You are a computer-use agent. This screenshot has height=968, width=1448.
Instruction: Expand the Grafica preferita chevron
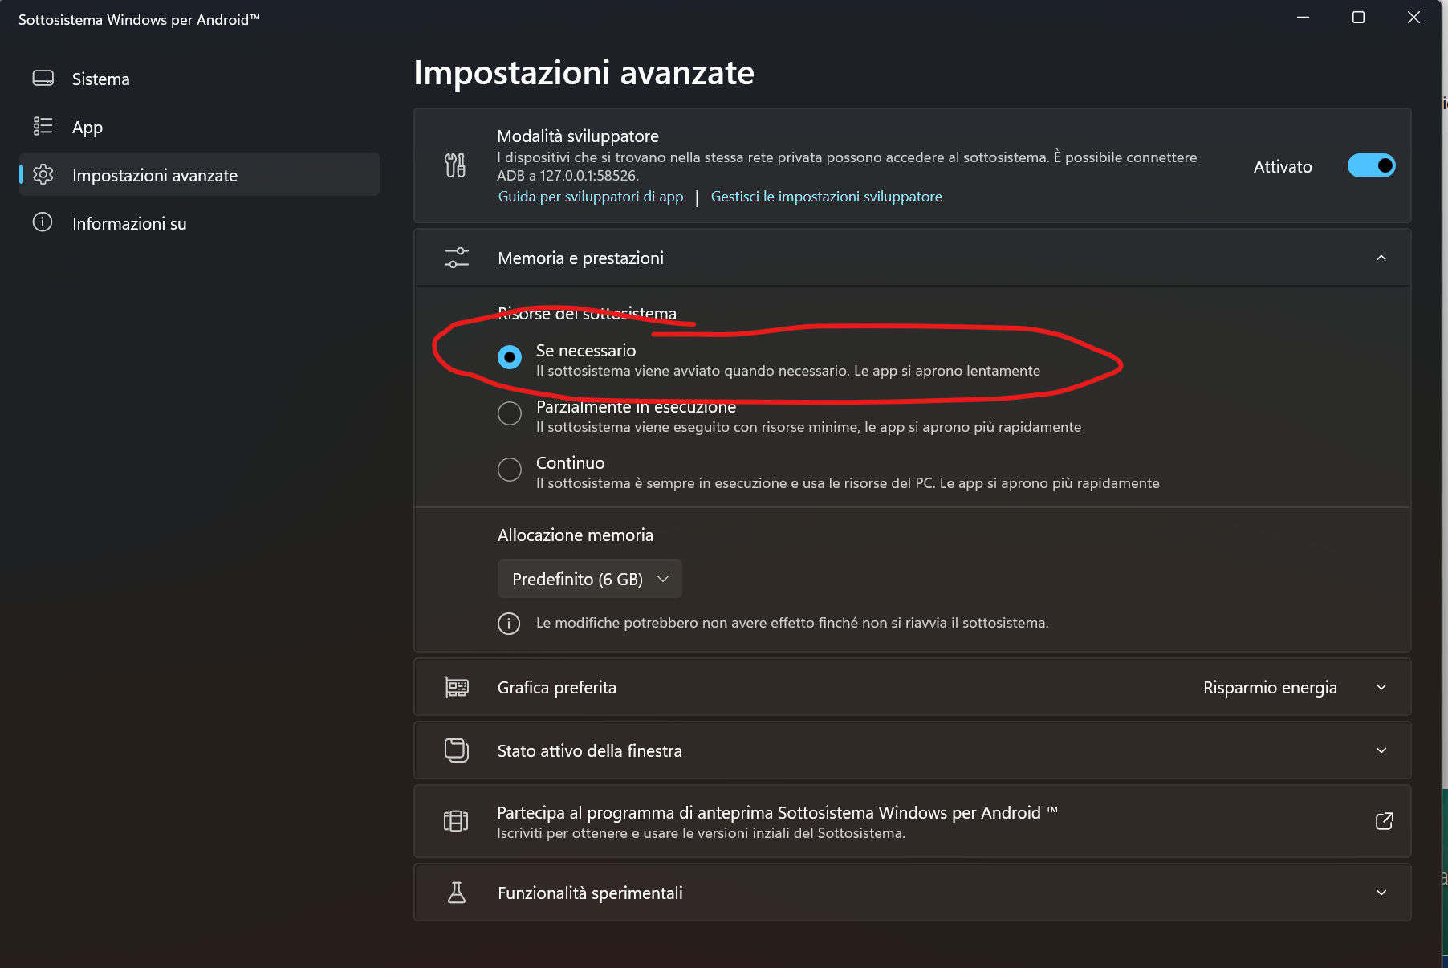[1381, 687]
